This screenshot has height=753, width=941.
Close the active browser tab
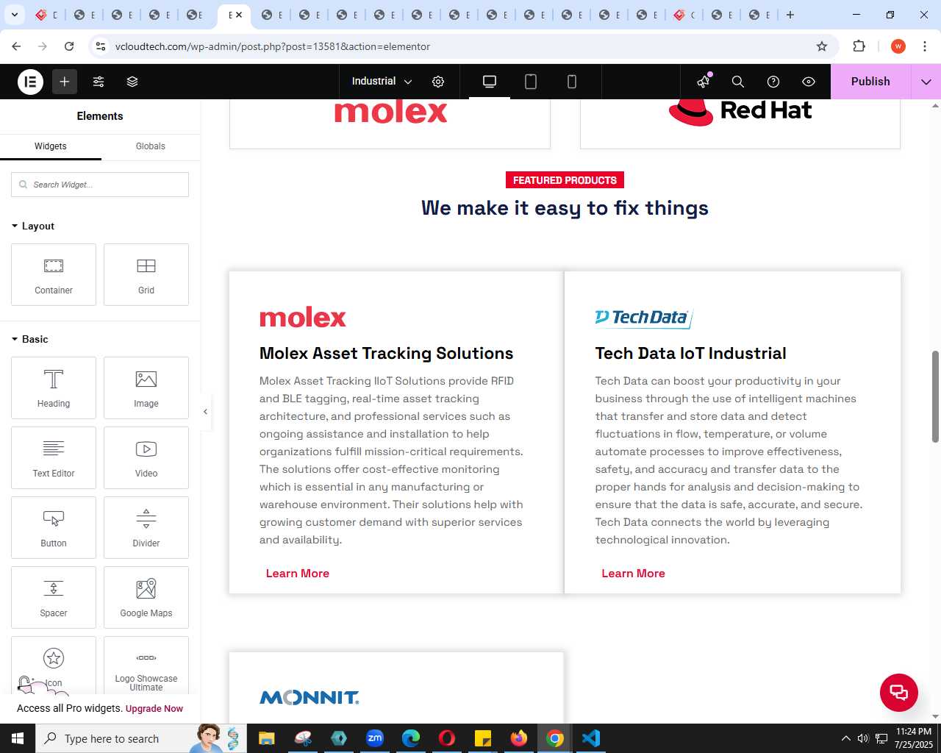(239, 15)
